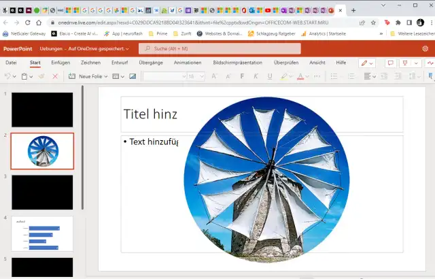Decrease font size with smaller A icon
This screenshot has height=279, width=435.
tap(228, 76)
